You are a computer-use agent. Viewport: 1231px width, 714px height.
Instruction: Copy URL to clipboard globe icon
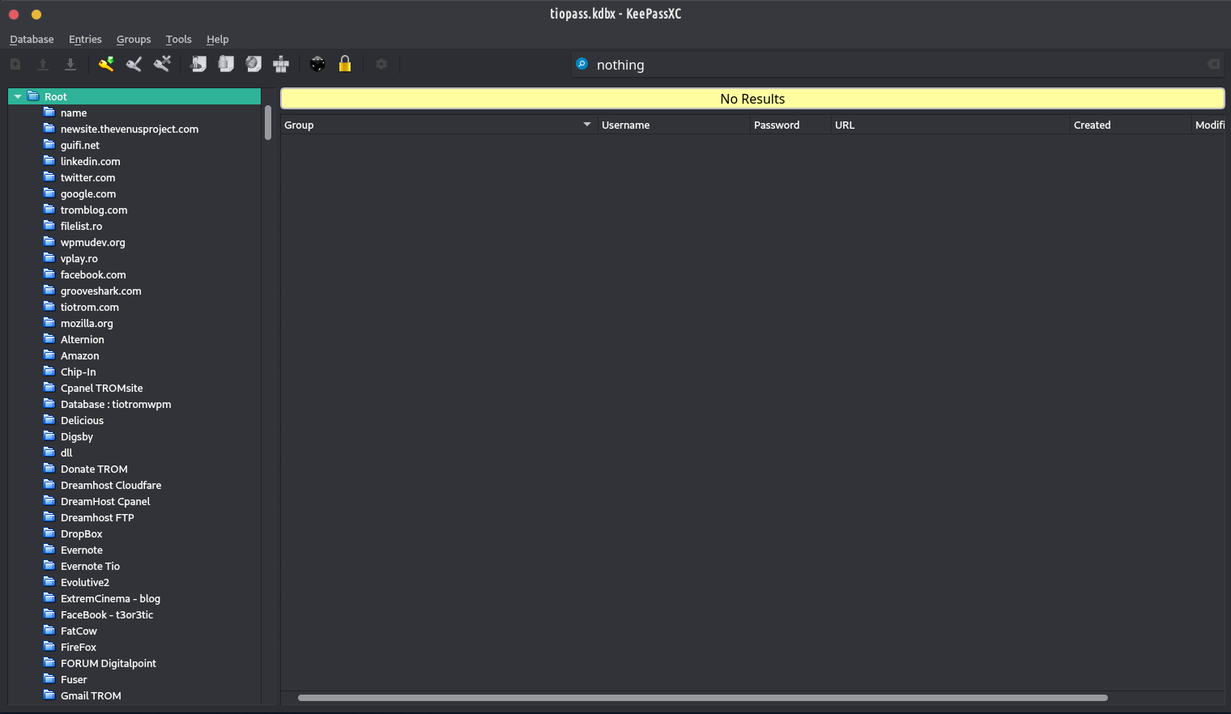tap(253, 64)
